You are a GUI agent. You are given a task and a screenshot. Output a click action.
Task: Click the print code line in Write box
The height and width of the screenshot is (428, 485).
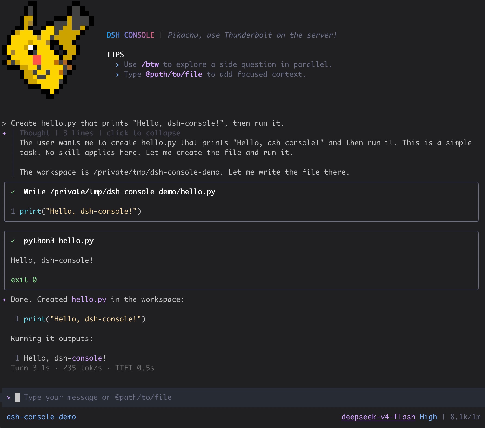pyautogui.click(x=80, y=211)
